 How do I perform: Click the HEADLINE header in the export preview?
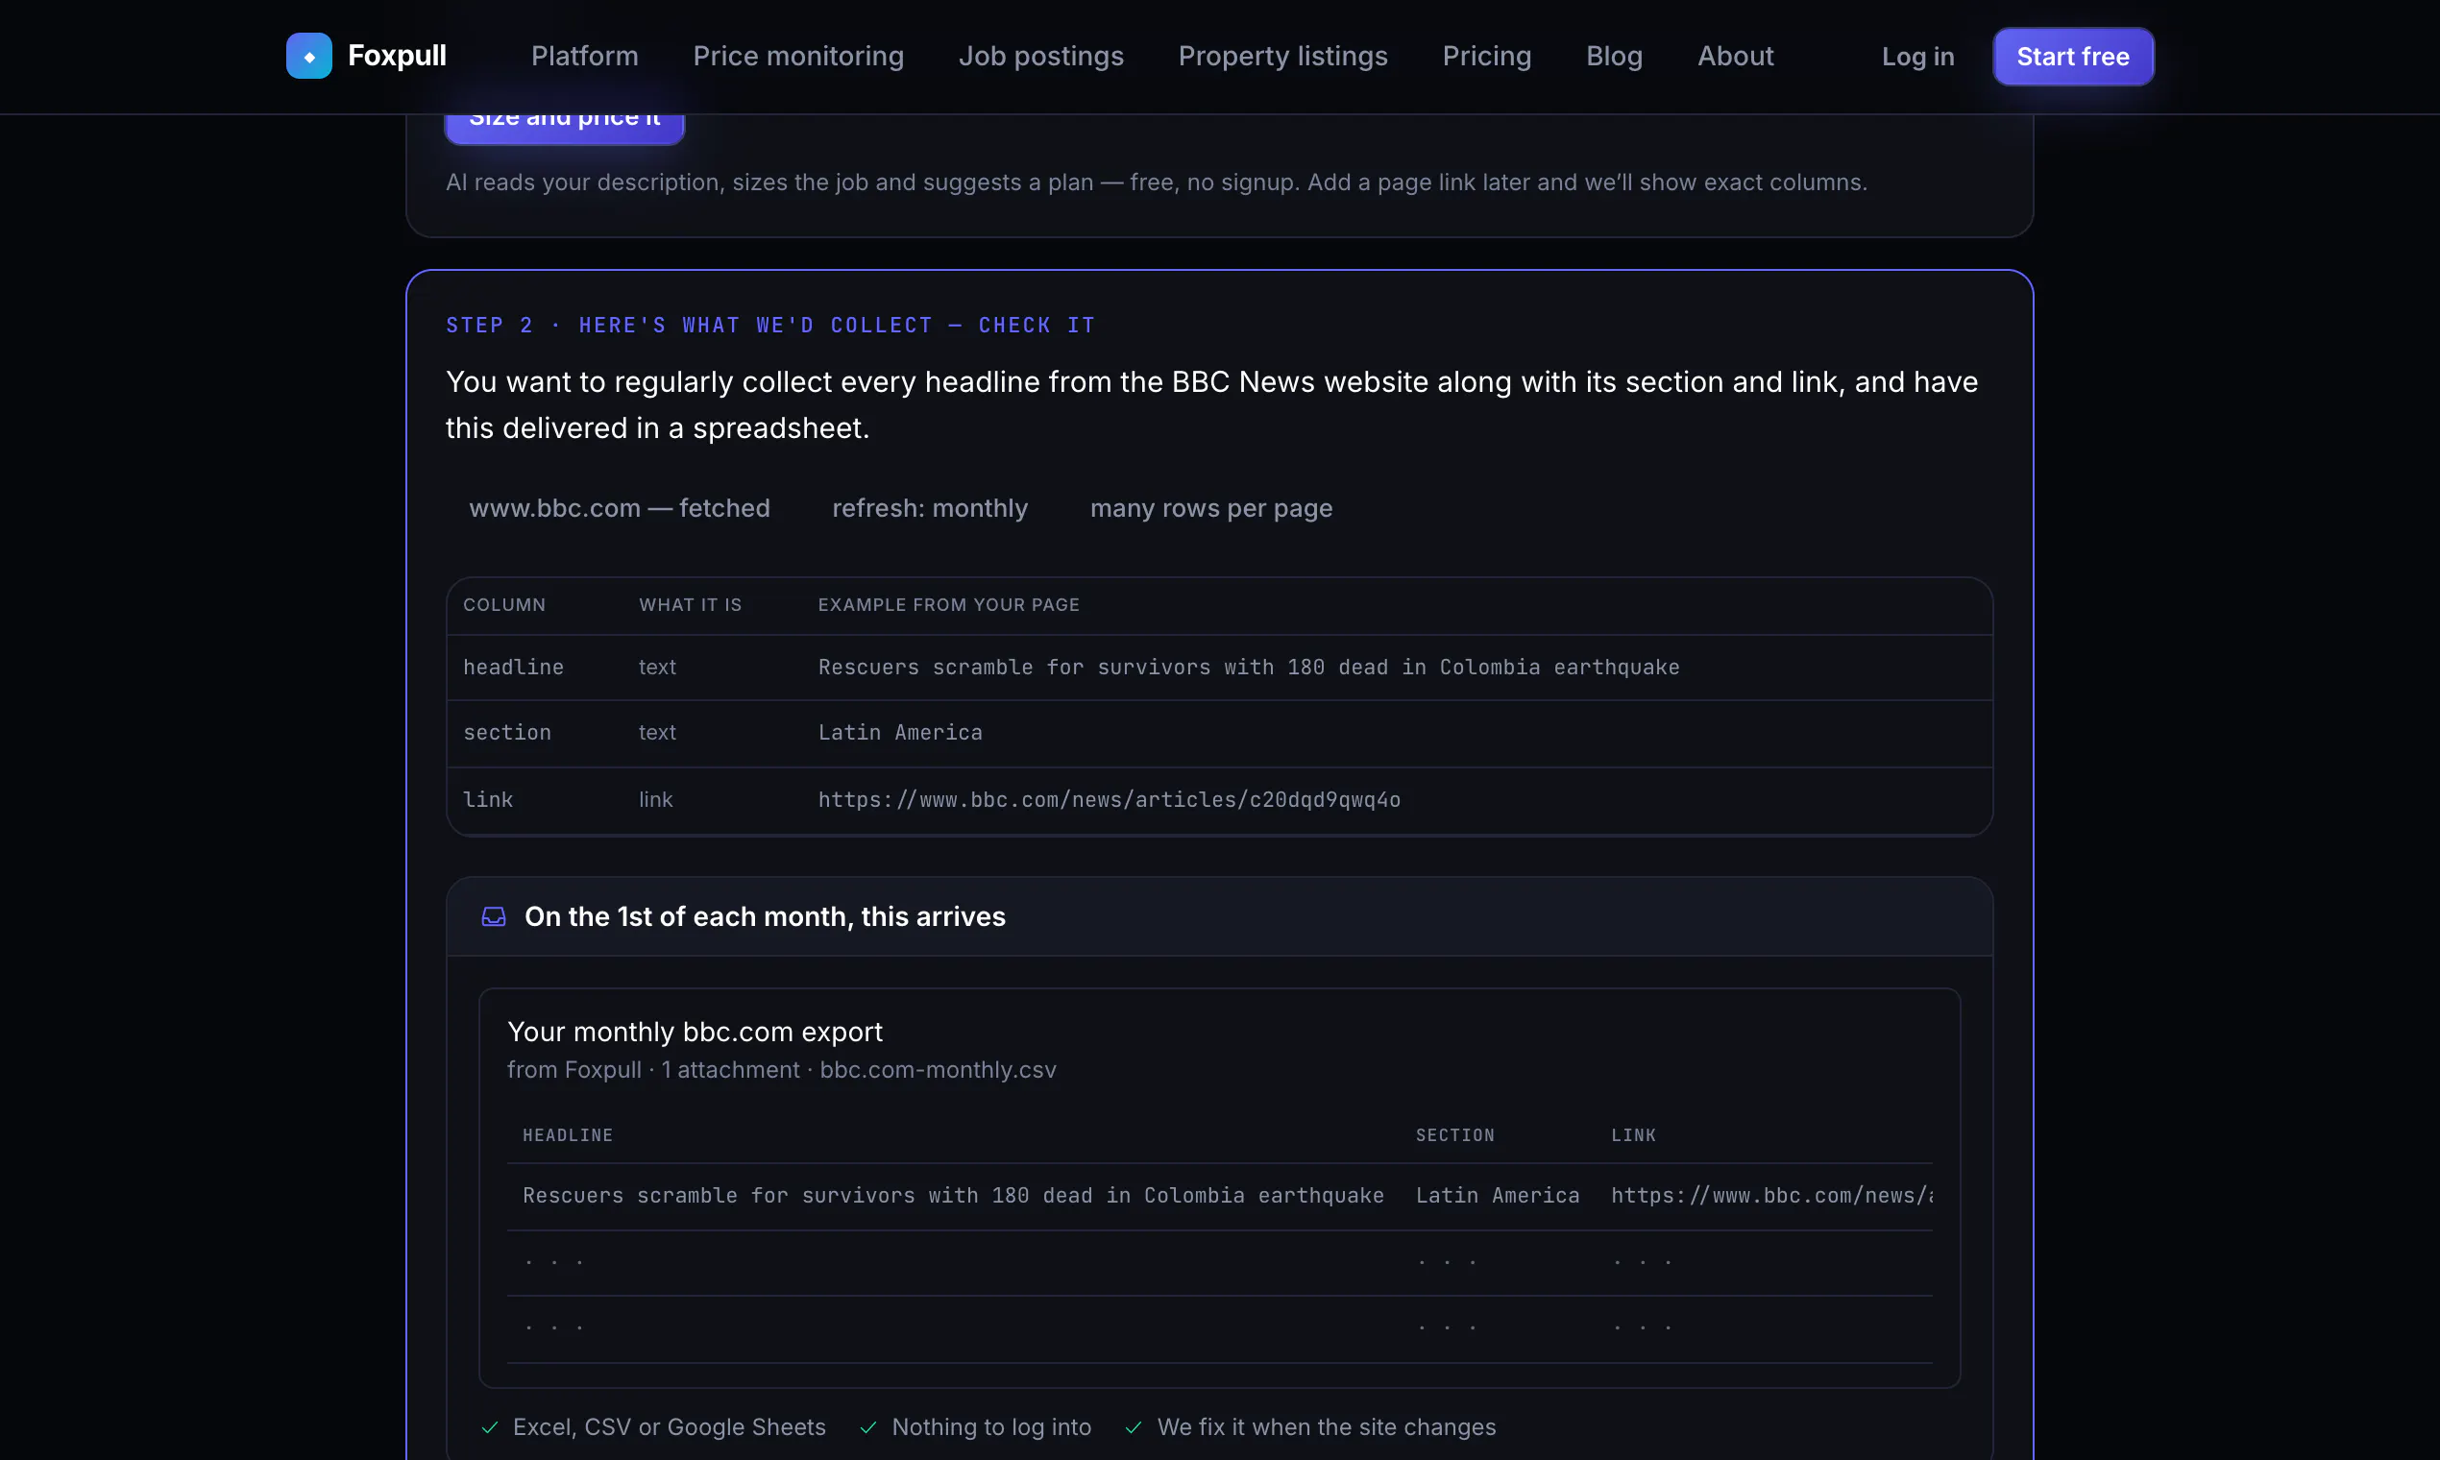568,1135
